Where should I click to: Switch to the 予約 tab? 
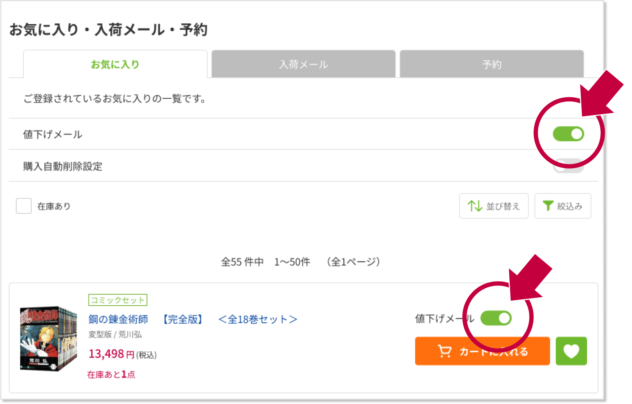point(492,64)
